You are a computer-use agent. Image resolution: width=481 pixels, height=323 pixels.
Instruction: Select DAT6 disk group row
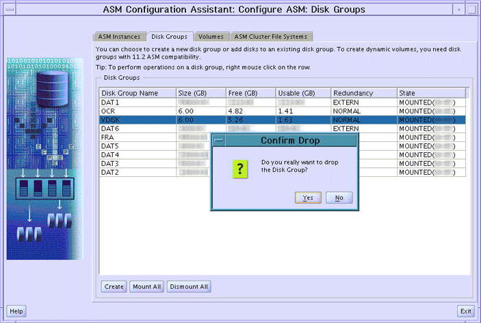click(x=283, y=128)
